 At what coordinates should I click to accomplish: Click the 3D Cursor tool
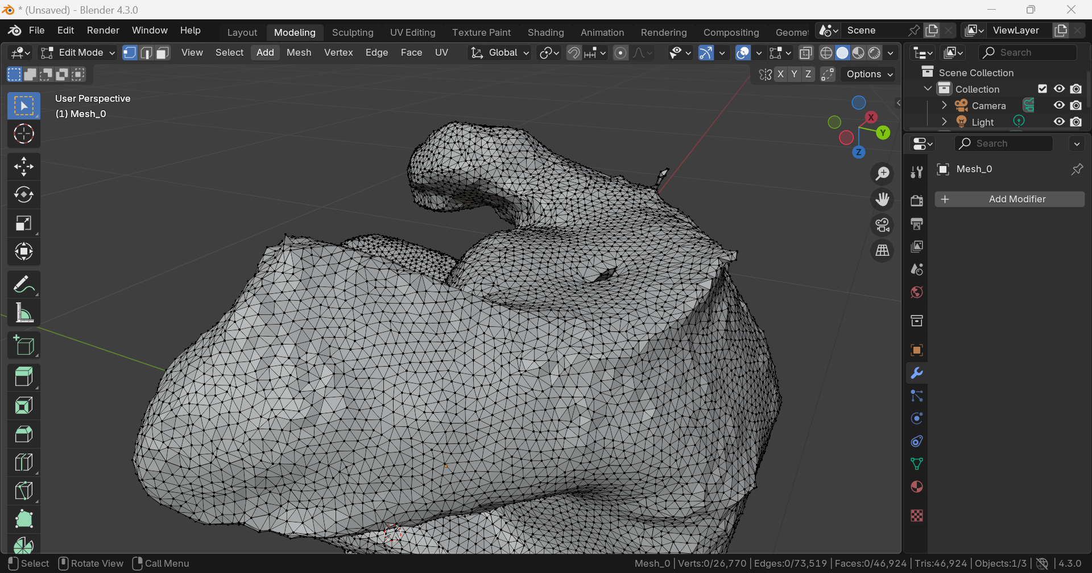tap(23, 134)
